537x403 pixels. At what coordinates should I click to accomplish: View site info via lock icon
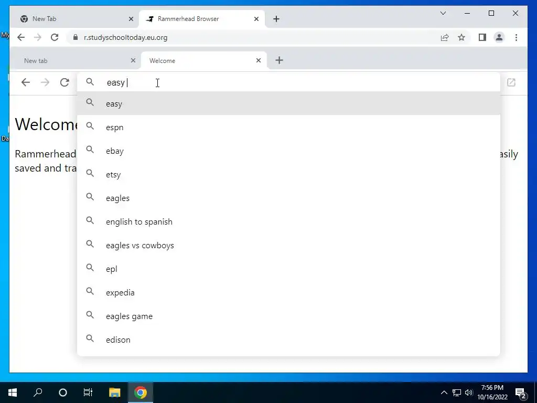click(x=76, y=37)
